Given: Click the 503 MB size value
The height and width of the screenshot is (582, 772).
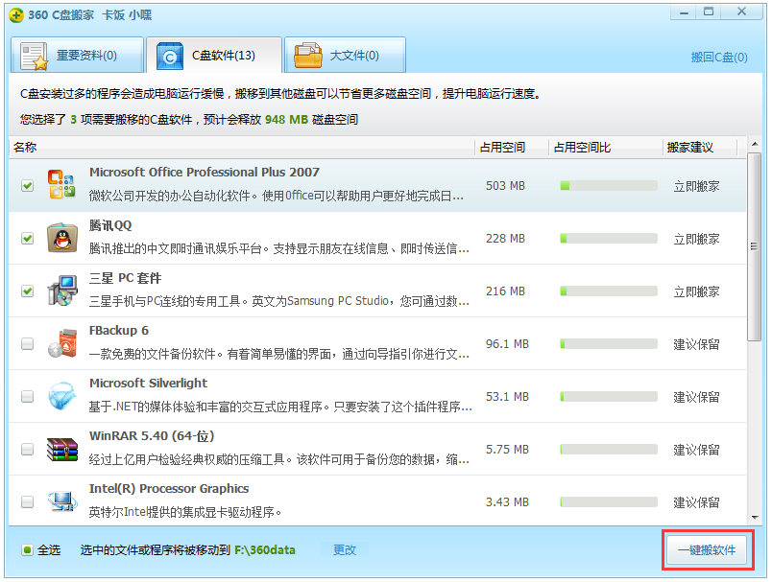Looking at the screenshot, I should point(505,186).
